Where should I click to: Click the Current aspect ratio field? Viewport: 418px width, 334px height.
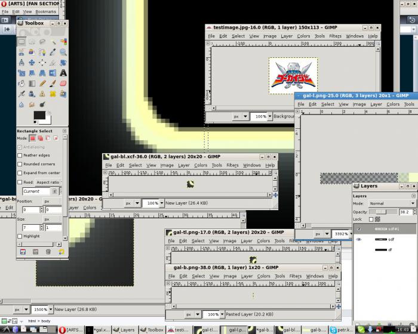(36, 191)
